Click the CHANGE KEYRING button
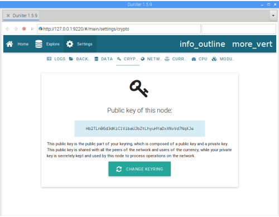 coord(139,169)
